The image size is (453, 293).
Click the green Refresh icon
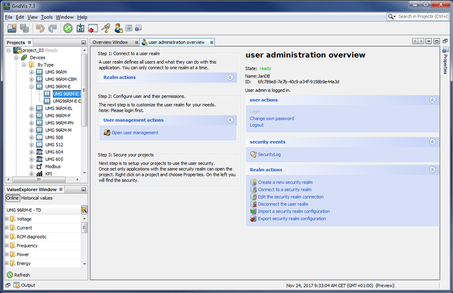click(x=10, y=275)
